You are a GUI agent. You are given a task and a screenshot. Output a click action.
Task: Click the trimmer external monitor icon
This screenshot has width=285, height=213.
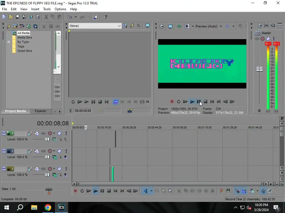(x=148, y=26)
